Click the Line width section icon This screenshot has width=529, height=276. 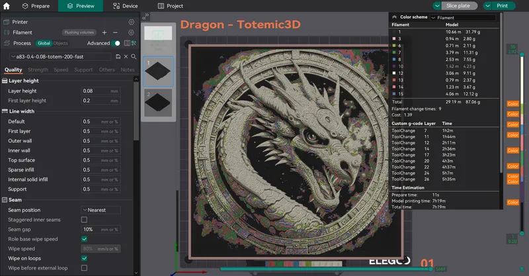(5, 111)
